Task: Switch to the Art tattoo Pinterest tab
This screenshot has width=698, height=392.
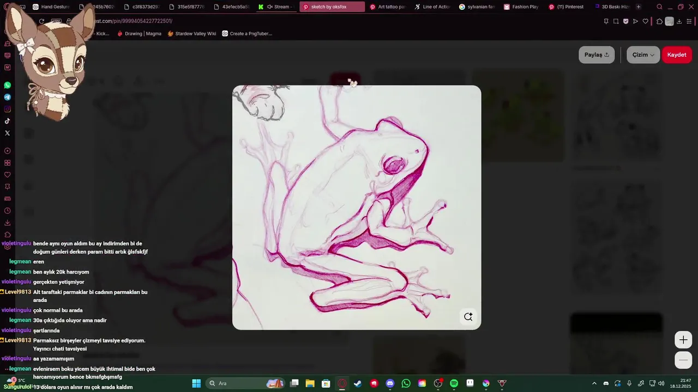Action: tap(388, 7)
